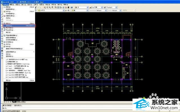The height and width of the screenshot is (112, 180).
Task: Choose 退出 (Exit) in File menu
Action: [19, 80]
